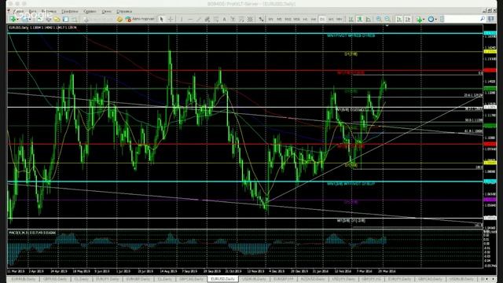
Task: Zoom in on the chart with the magnifier plus
Action: (x=379, y=19)
